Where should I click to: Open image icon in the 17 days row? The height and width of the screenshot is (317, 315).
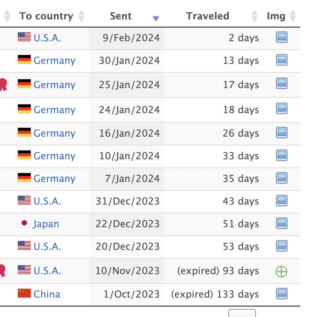(x=282, y=83)
